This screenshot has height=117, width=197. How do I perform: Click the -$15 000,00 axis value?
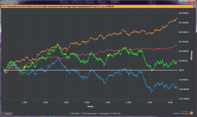coord(184,99)
